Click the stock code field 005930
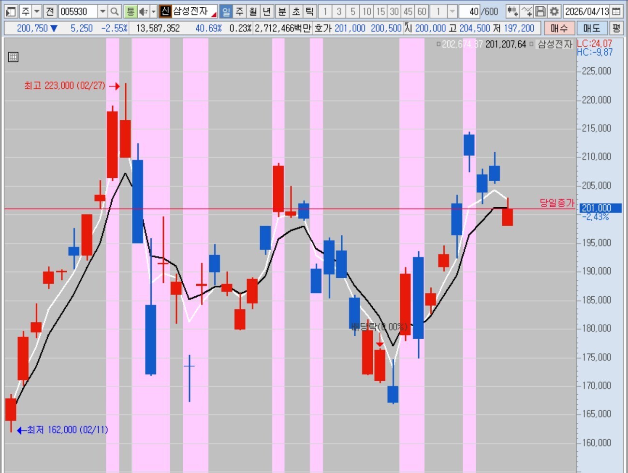 pyautogui.click(x=78, y=11)
